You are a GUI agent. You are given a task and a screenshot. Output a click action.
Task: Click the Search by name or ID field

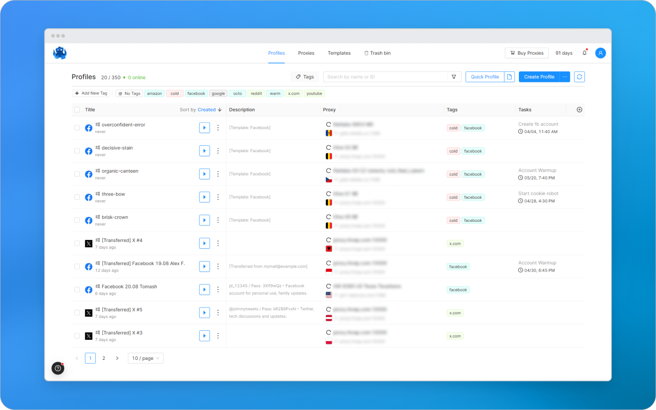pos(385,77)
